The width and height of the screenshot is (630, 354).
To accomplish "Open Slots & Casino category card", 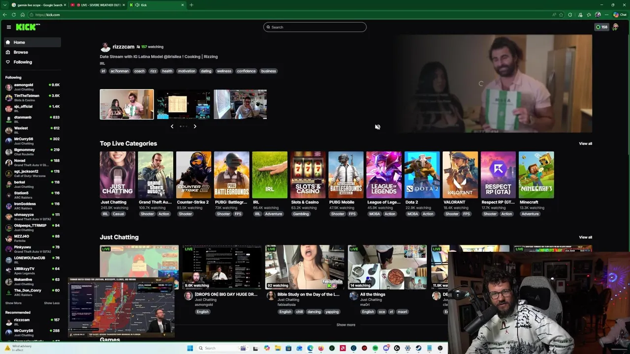I will click(308, 175).
